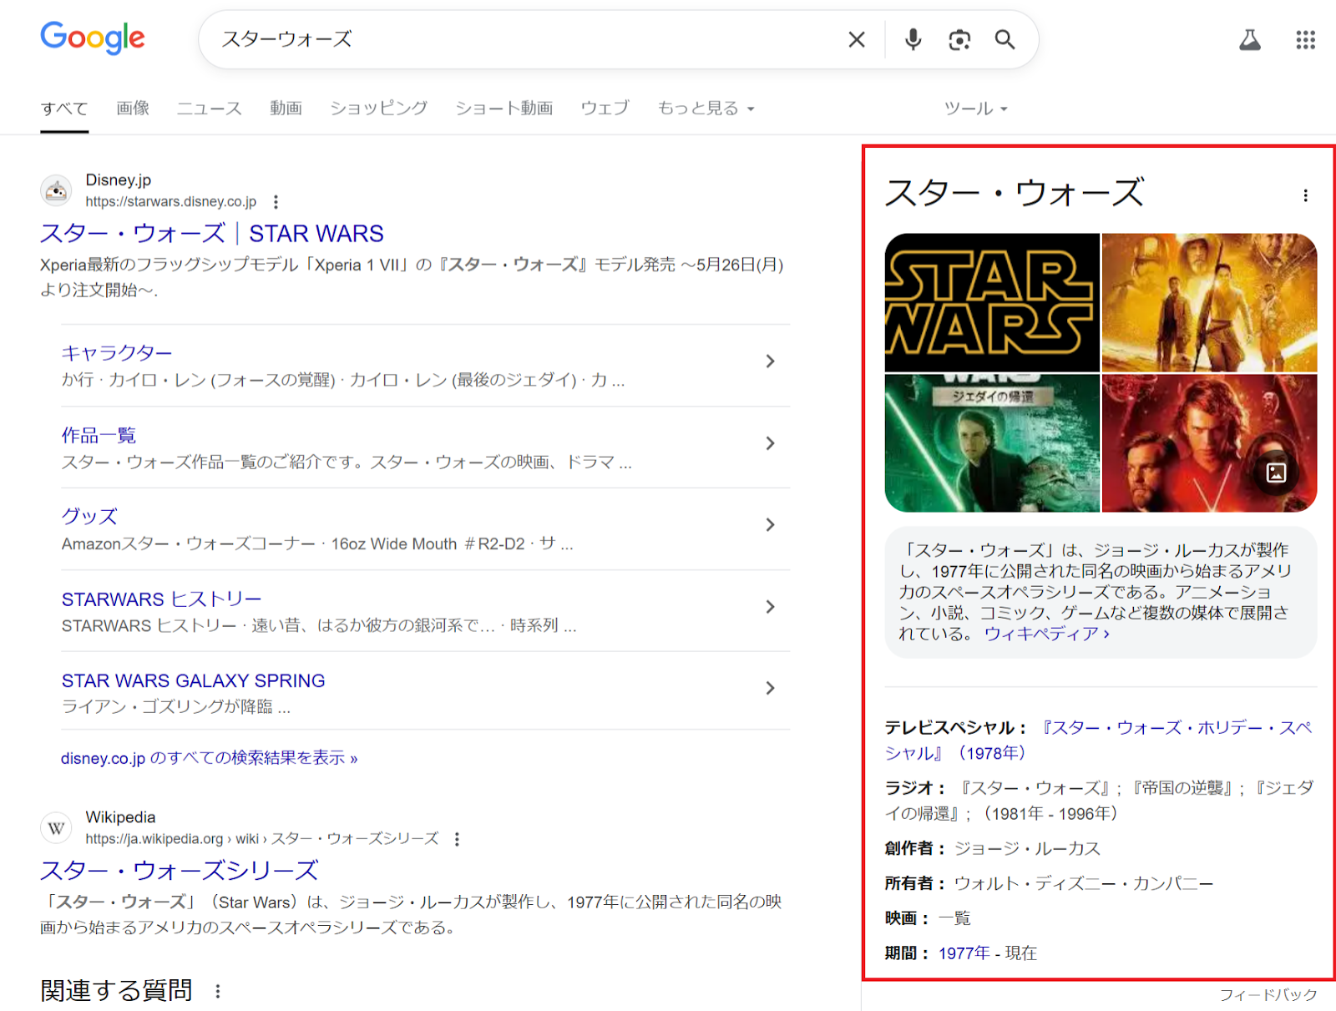Click Wikipedia breadcrumb URL text
The height and width of the screenshot is (1011, 1336).
click(261, 839)
